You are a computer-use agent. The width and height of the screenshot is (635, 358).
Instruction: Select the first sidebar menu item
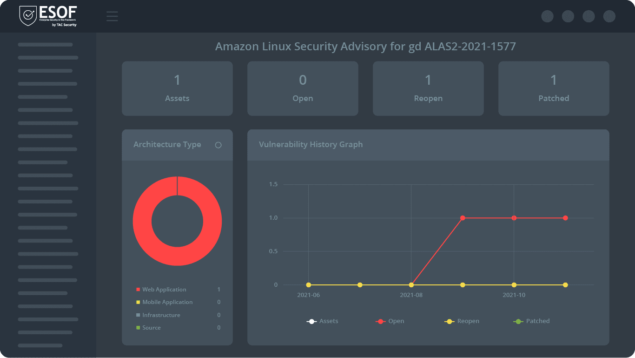(x=45, y=45)
